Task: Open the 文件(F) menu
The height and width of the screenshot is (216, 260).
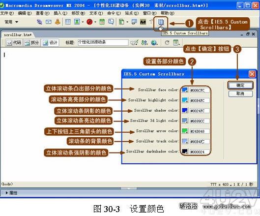Action: tap(7, 13)
